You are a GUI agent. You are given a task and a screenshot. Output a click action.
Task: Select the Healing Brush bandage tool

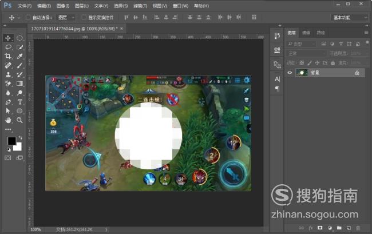tap(8, 65)
